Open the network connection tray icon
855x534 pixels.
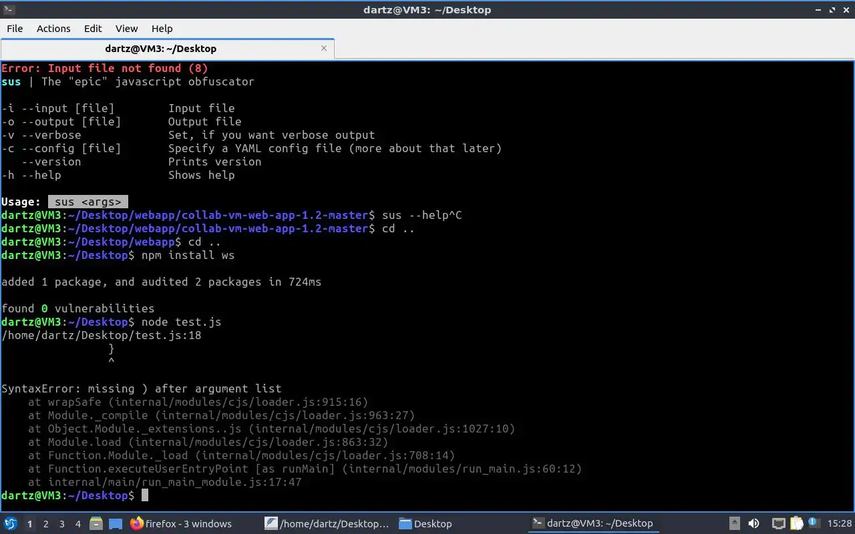pos(779,524)
